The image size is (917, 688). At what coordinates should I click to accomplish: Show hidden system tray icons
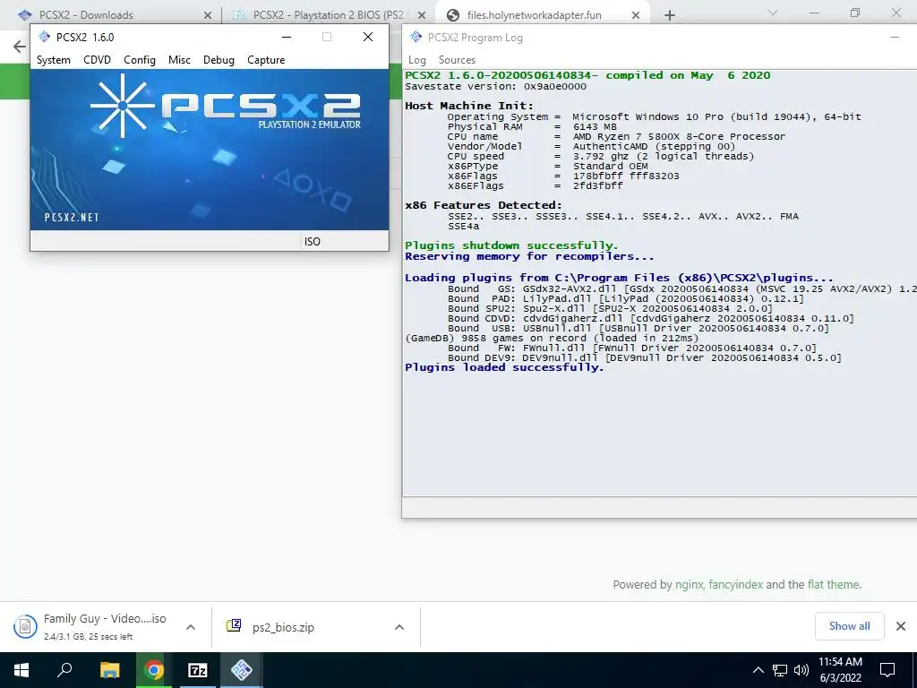click(x=758, y=670)
